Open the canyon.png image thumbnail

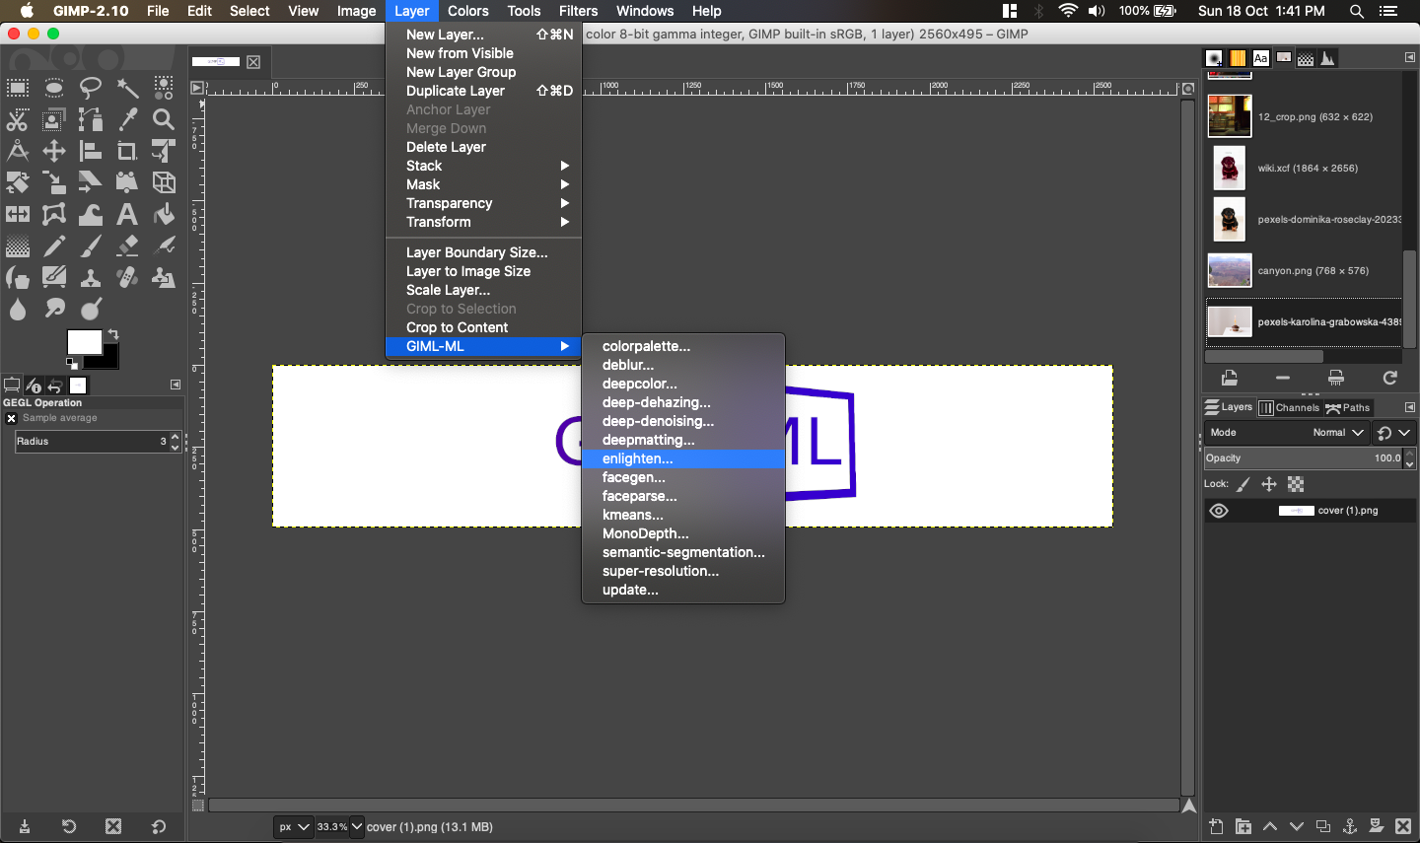[1230, 270]
